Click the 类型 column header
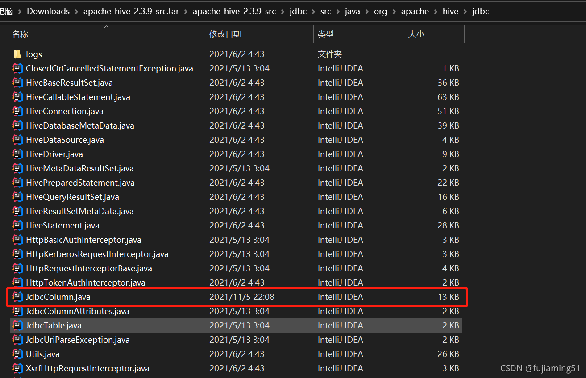586x378 pixels. coord(324,34)
